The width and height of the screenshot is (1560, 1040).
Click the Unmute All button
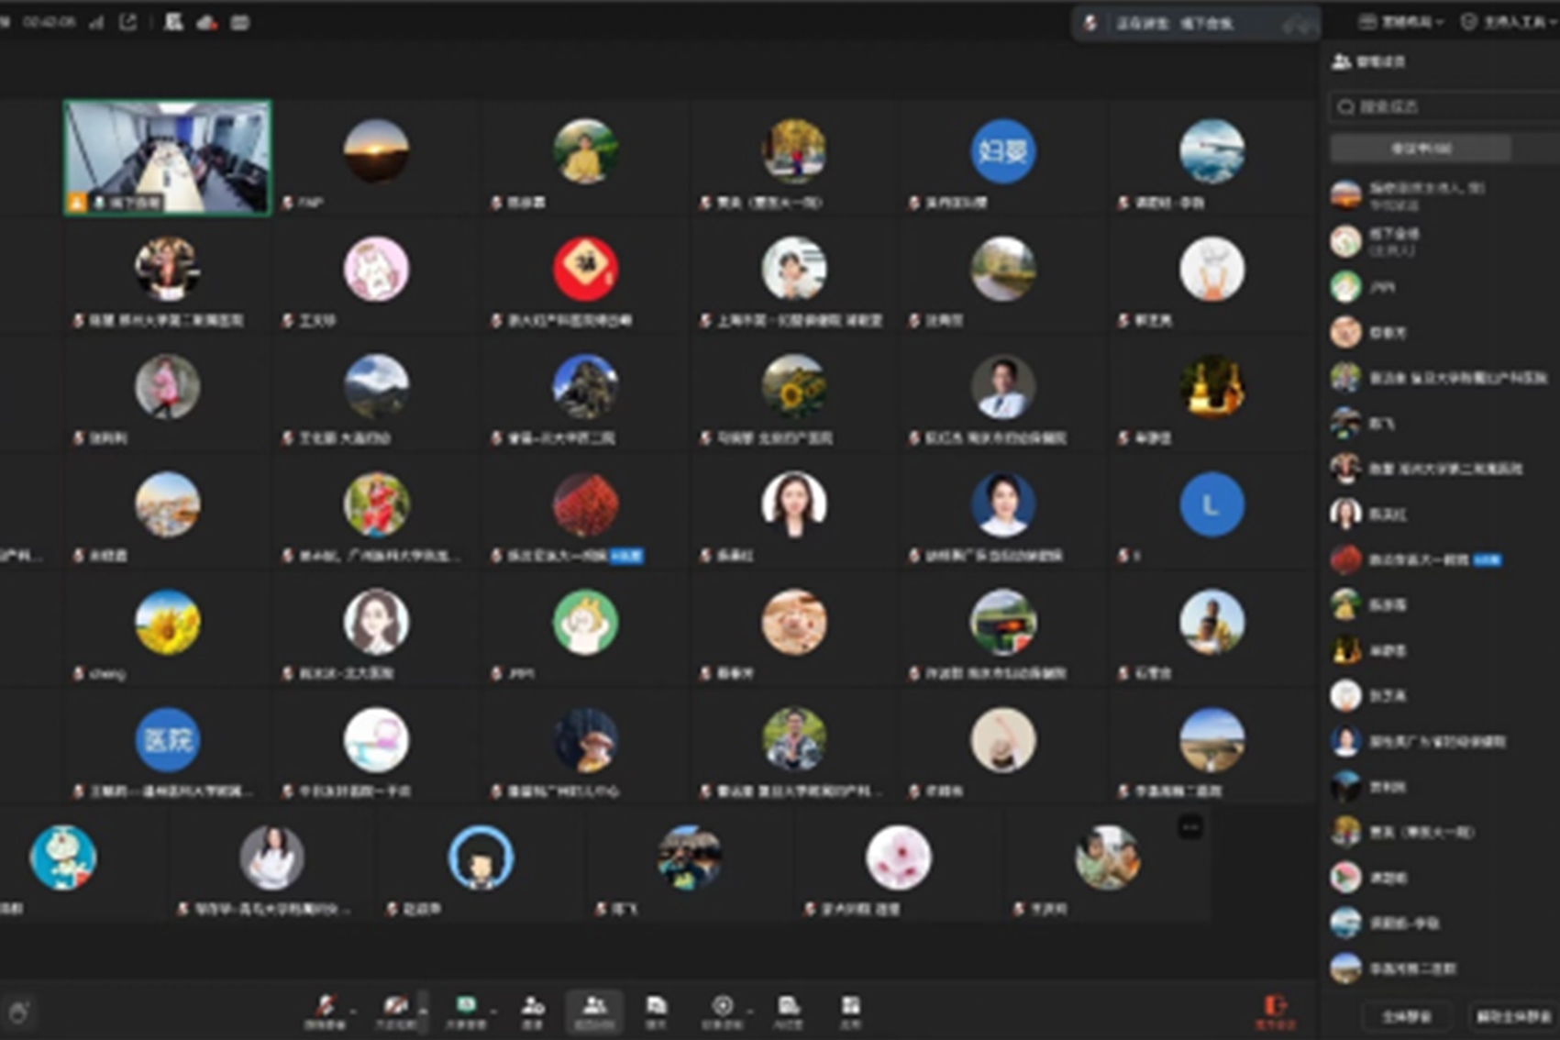(x=1511, y=1016)
